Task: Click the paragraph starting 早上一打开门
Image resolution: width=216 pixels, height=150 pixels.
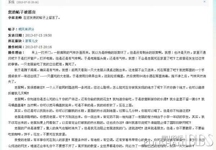Action: click(x=107, y=58)
